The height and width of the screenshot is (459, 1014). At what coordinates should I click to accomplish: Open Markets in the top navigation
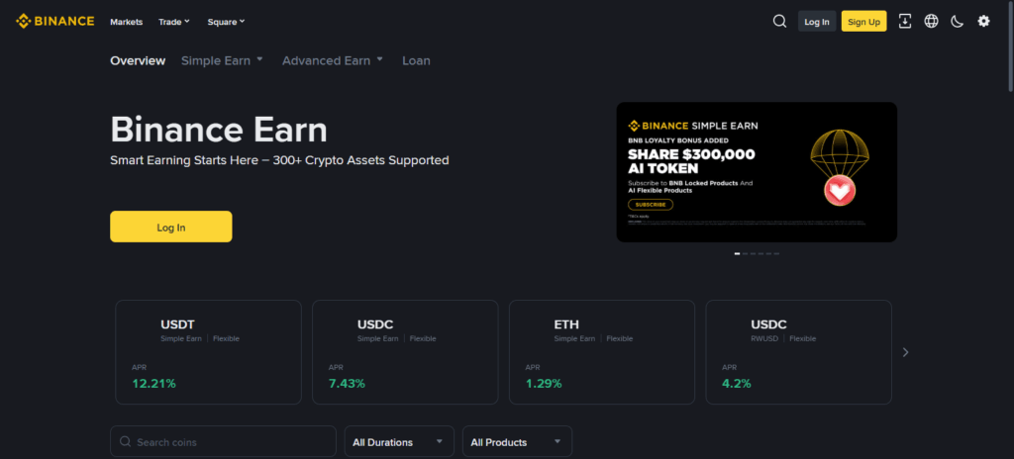click(x=126, y=22)
